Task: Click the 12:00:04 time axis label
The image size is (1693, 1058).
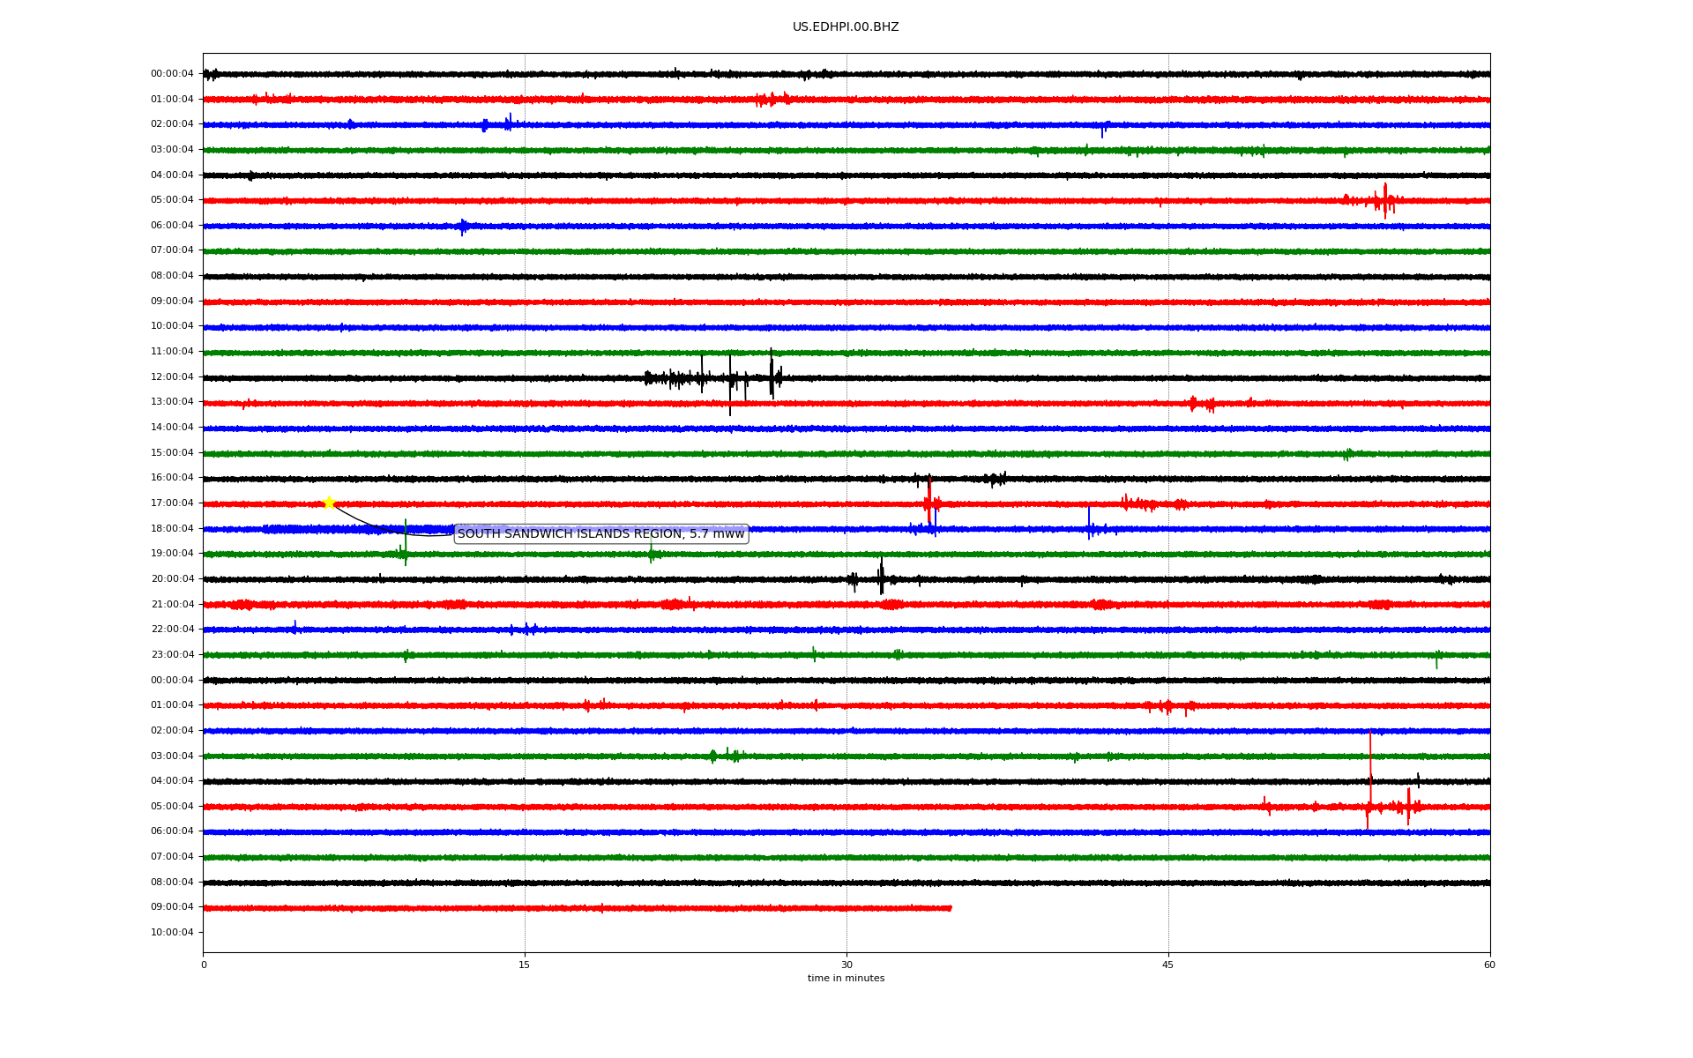Action: [172, 377]
